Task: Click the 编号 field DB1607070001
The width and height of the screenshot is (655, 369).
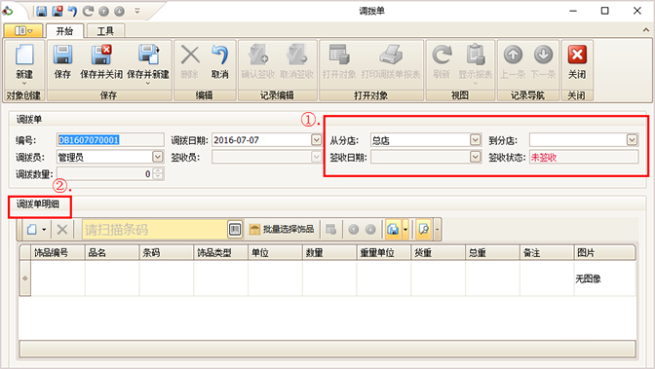Action: coord(110,140)
